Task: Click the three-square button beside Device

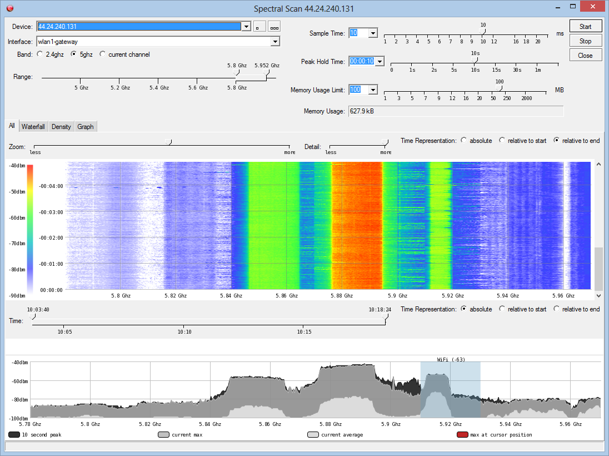Action: point(274,27)
